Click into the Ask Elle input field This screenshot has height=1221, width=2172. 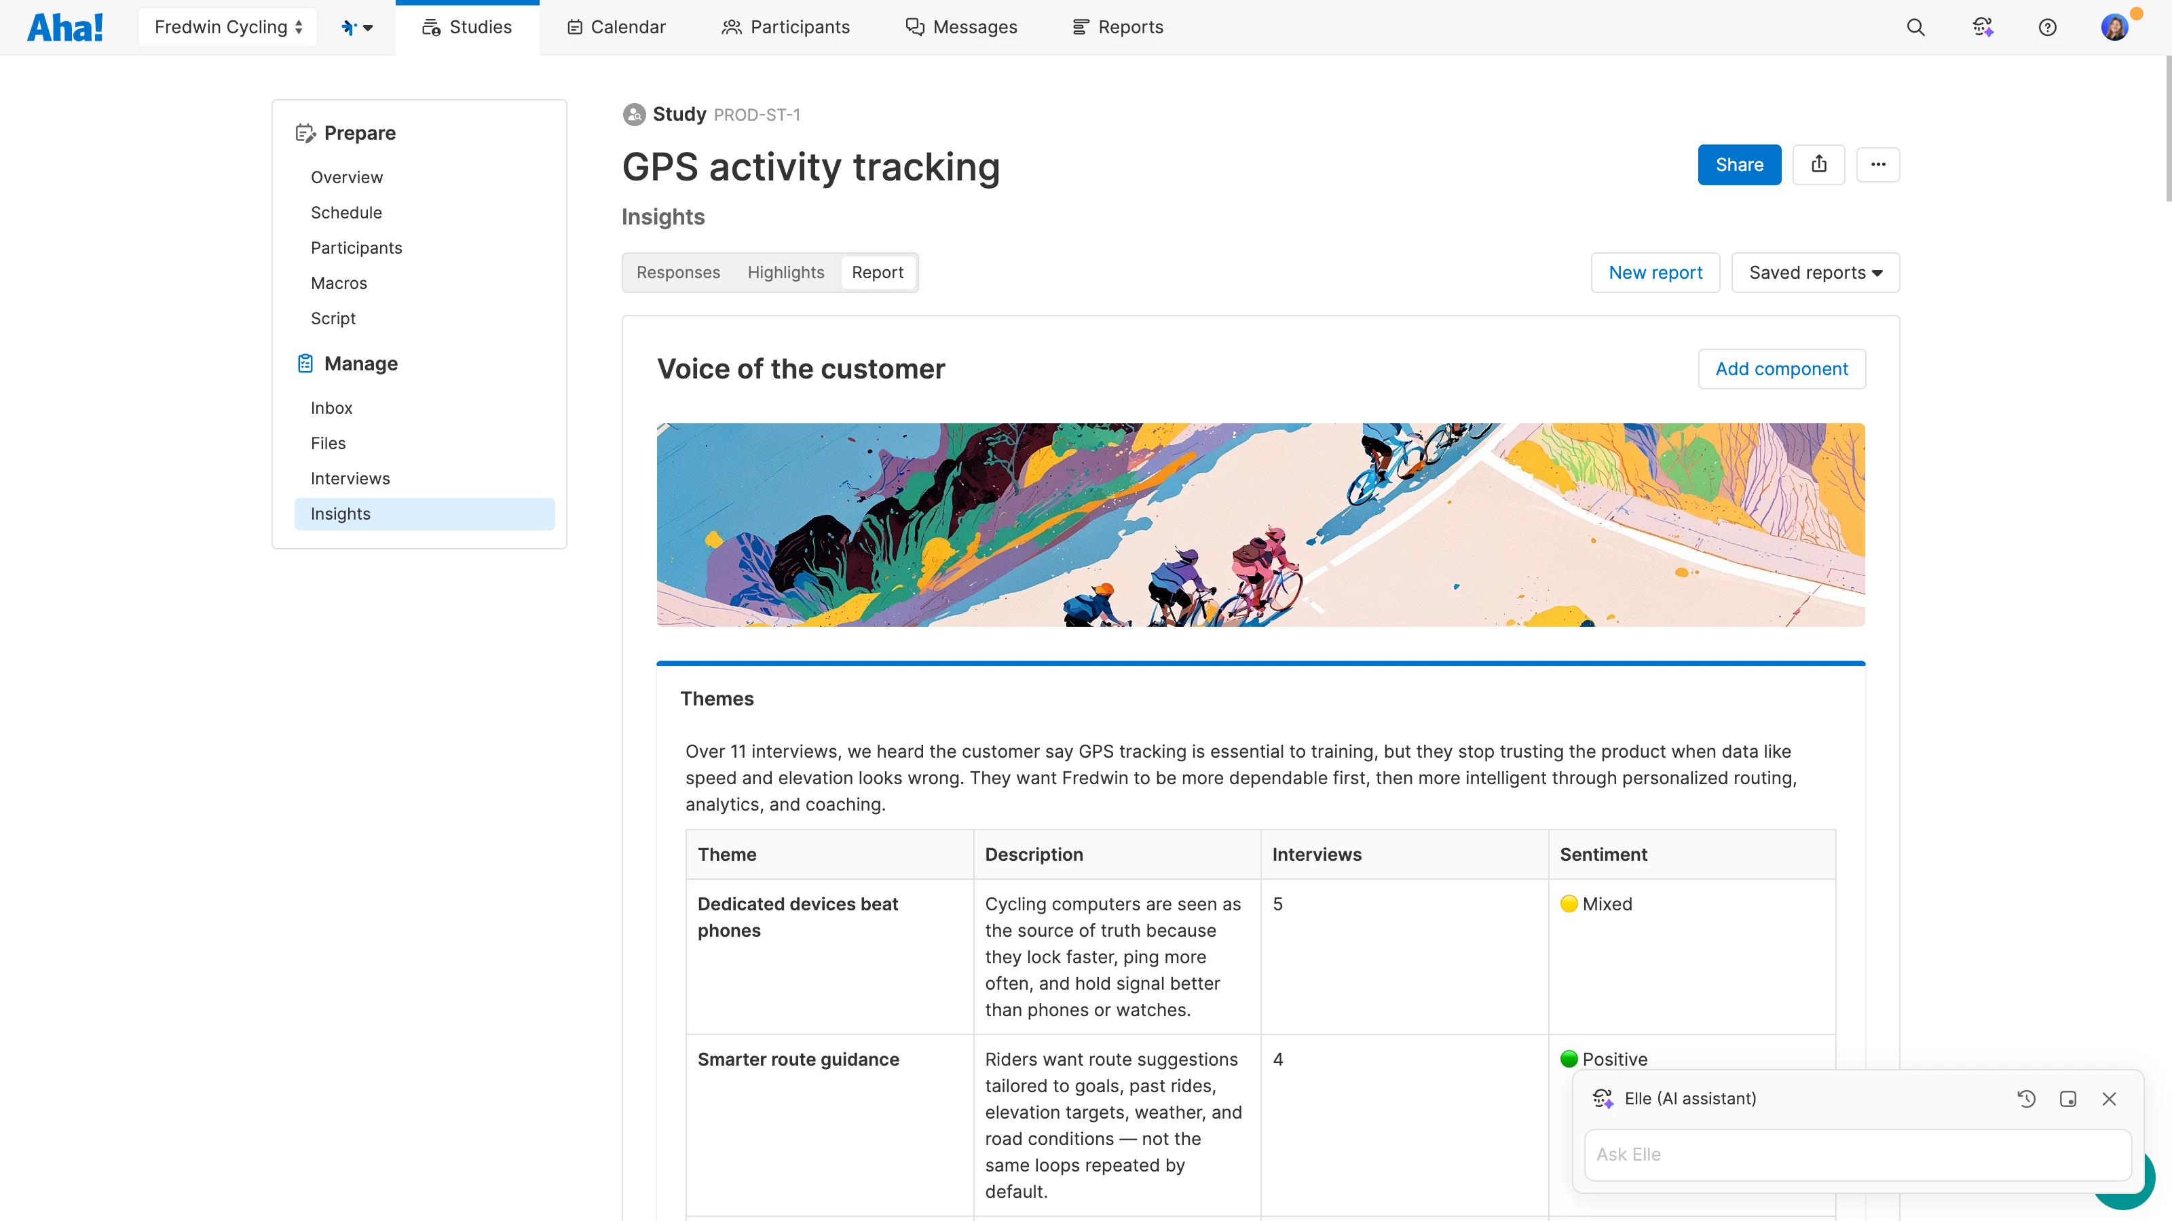(1858, 1155)
